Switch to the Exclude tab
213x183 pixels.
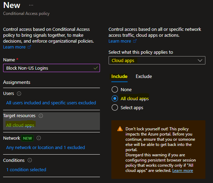click(x=143, y=77)
